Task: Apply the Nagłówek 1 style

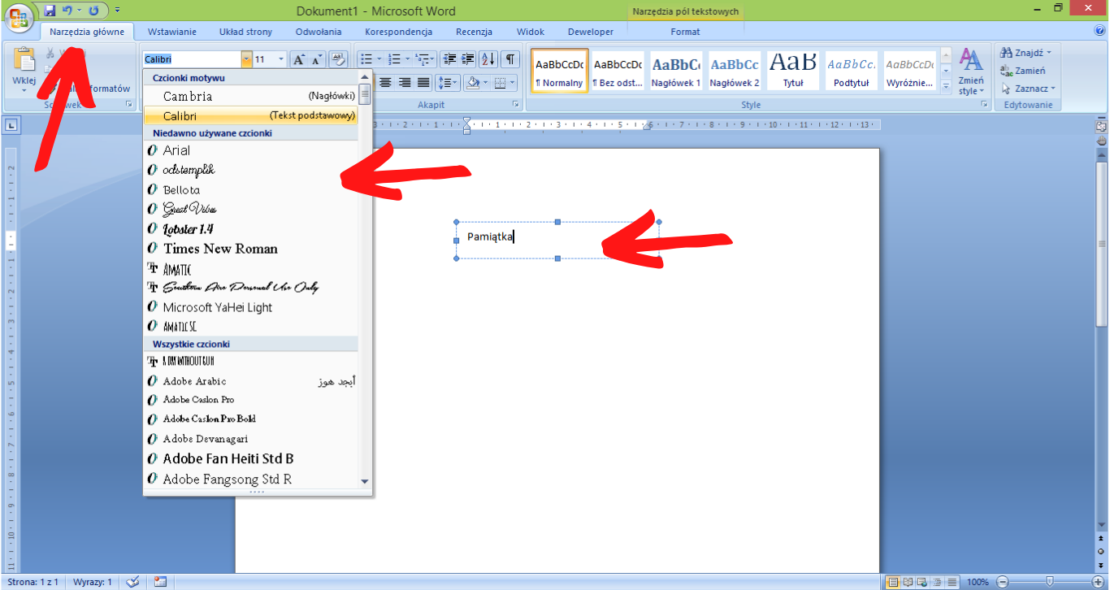Action: click(676, 71)
